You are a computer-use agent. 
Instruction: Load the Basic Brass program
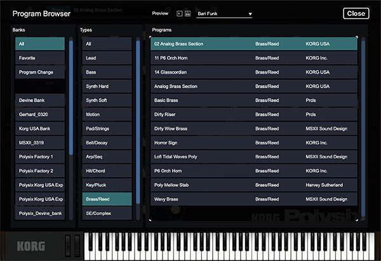(x=254, y=100)
